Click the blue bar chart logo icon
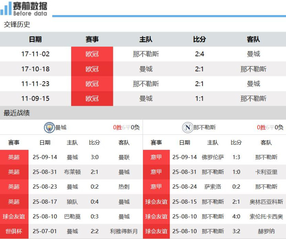The image size is (286, 239). (6, 9)
